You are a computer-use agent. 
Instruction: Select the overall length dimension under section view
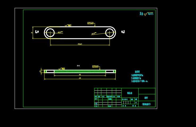pos(80,78)
